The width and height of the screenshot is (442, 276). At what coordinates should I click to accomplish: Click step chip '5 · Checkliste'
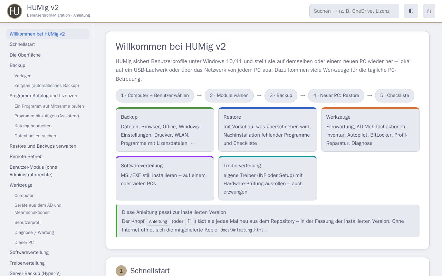394,96
